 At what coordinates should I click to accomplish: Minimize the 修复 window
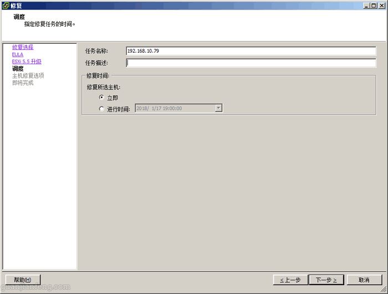click(x=366, y=6)
